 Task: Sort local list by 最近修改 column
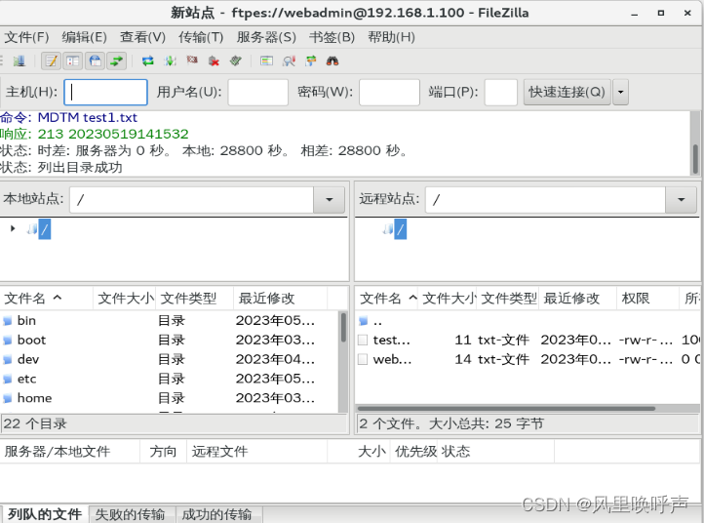tap(280, 298)
